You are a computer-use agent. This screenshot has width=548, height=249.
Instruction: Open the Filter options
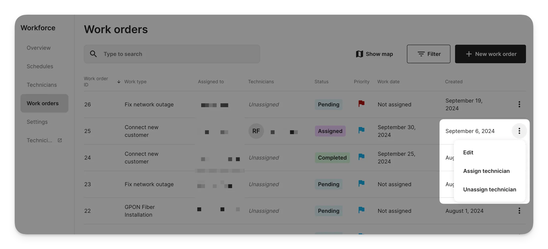point(428,54)
